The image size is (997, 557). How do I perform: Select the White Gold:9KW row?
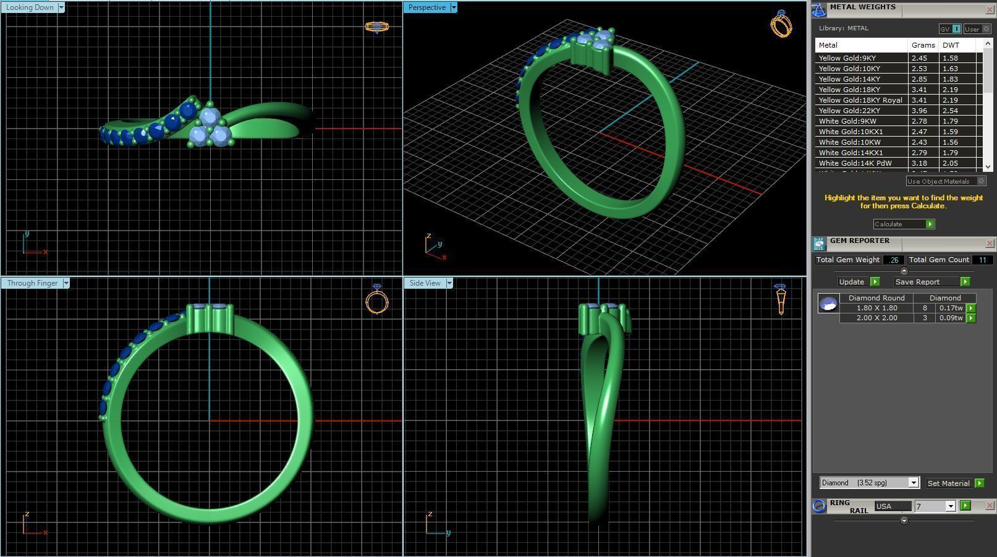(899, 121)
